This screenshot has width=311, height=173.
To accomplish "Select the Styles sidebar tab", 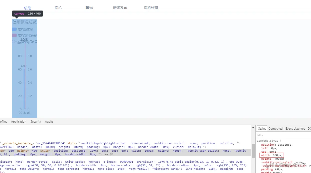I will click(x=262, y=129).
